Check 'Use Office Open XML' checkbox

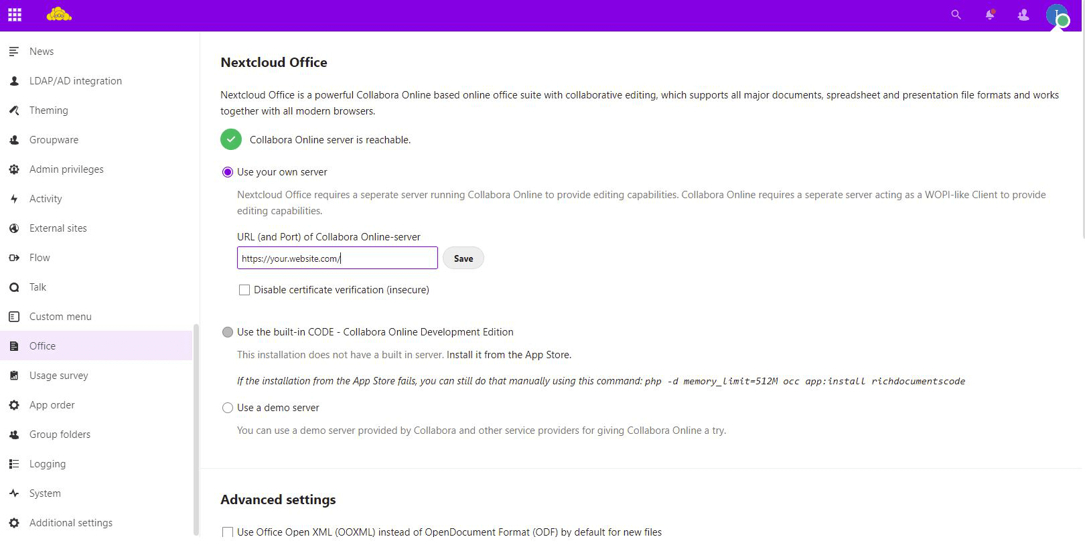point(228,532)
